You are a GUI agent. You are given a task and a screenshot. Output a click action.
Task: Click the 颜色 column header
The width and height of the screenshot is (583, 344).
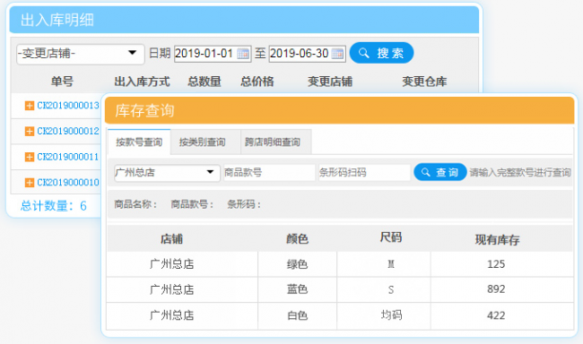(298, 239)
